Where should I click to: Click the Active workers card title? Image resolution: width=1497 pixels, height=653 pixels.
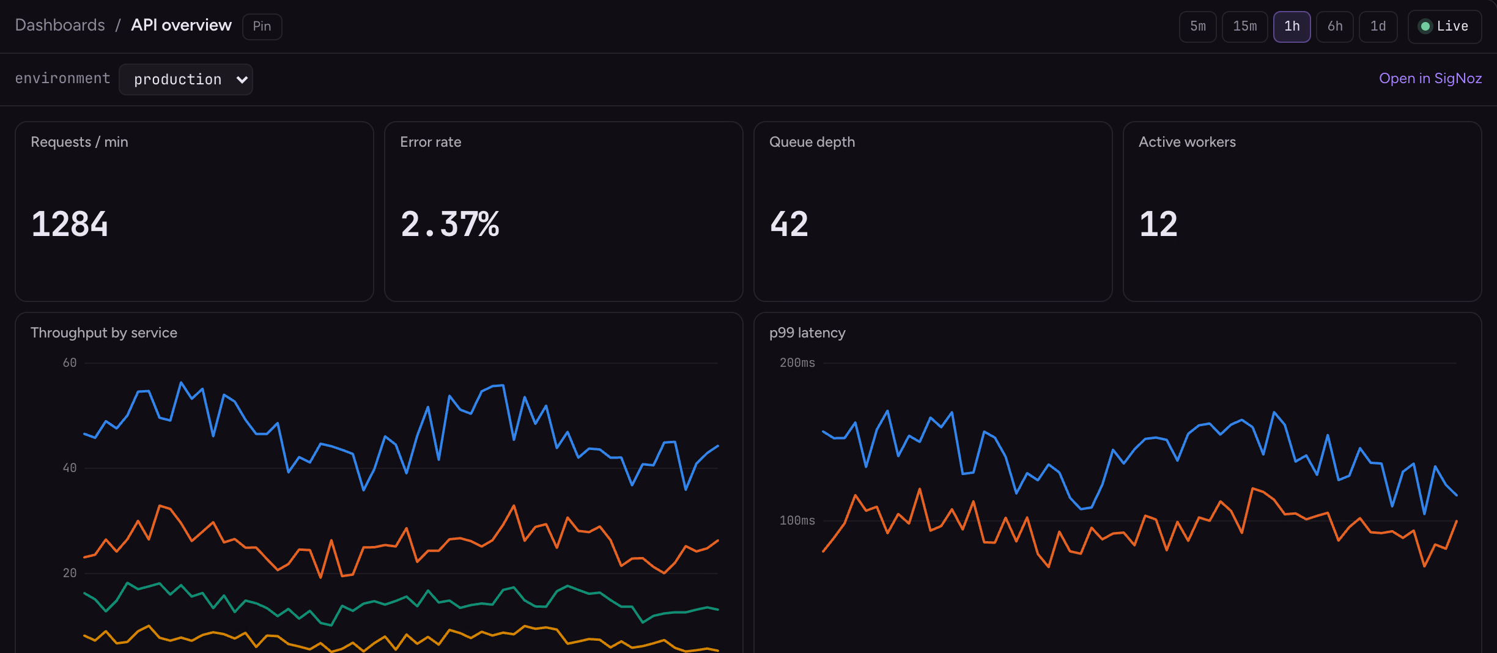click(x=1187, y=142)
